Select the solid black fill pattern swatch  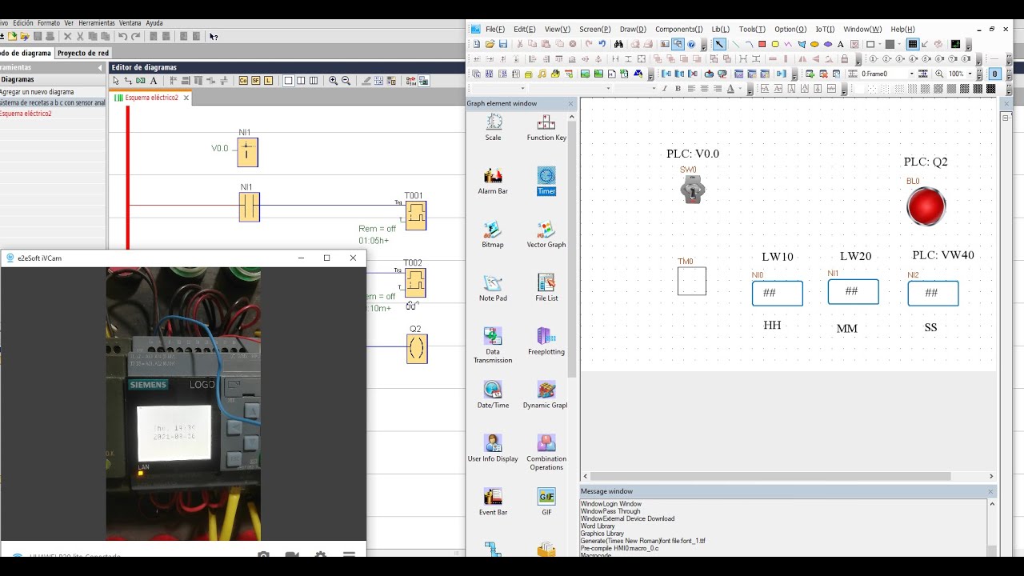tap(990, 88)
